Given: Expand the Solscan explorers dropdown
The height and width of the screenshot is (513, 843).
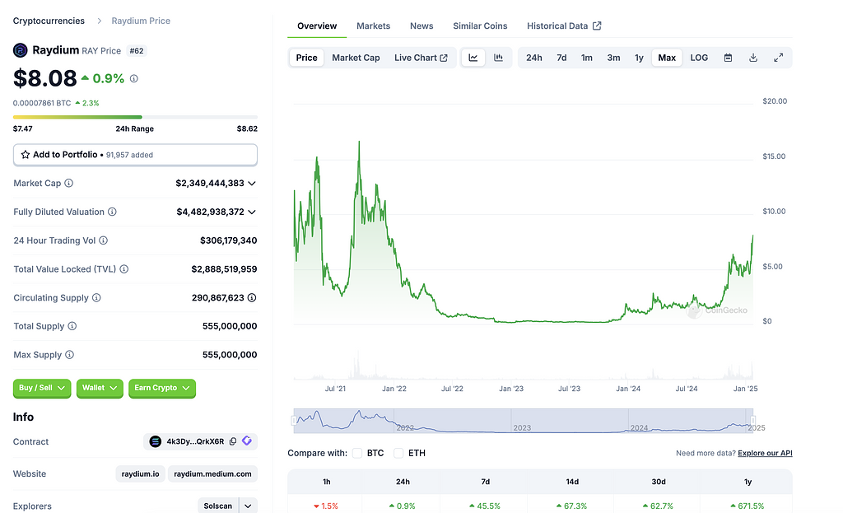Looking at the screenshot, I should click(x=248, y=506).
